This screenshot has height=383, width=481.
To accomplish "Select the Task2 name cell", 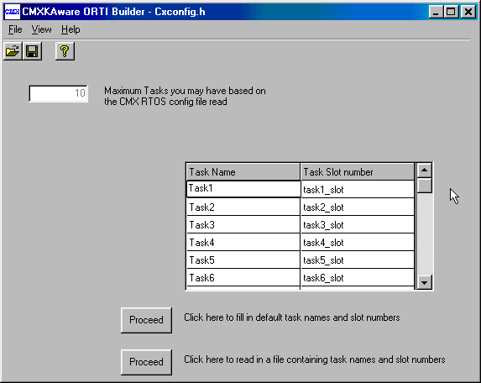I will [243, 207].
